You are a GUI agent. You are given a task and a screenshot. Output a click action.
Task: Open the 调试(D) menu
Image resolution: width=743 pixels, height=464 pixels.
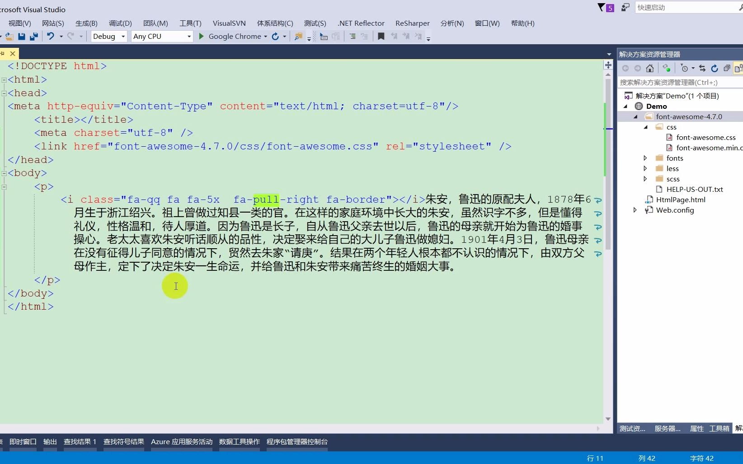120,23
